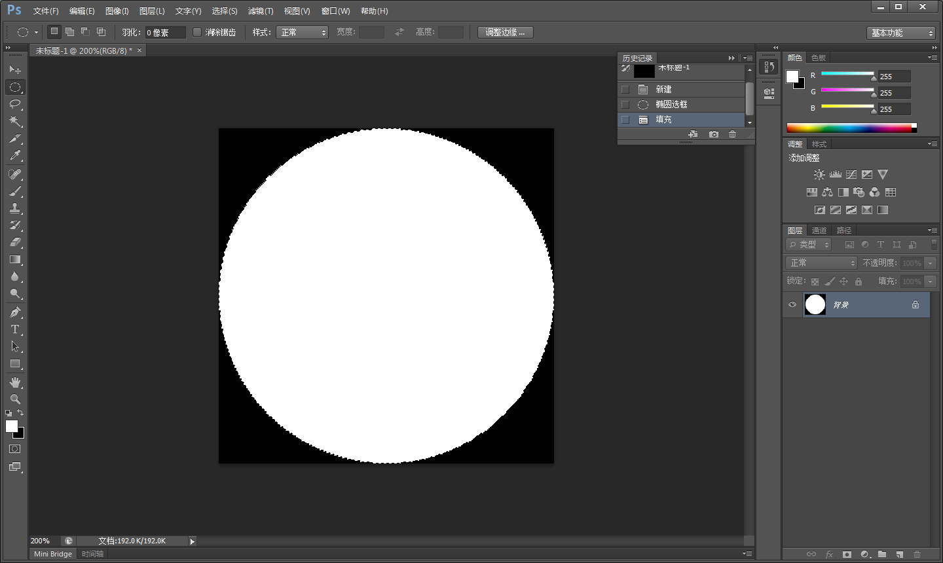Create new snapshot in History panel
The width and height of the screenshot is (943, 563).
(x=714, y=134)
